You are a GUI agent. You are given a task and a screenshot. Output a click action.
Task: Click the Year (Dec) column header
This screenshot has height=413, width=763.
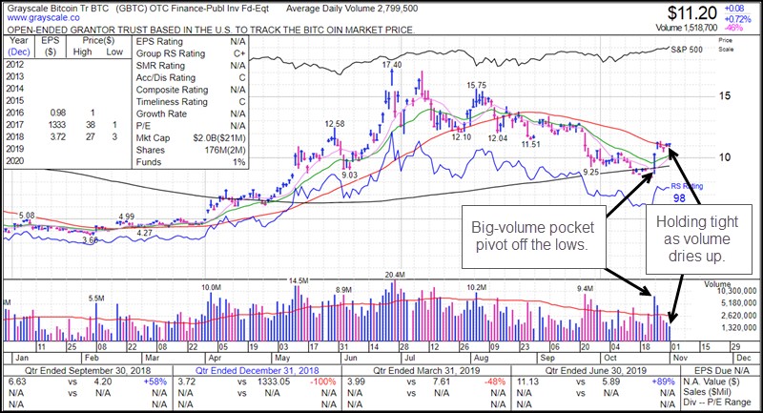tap(19, 46)
